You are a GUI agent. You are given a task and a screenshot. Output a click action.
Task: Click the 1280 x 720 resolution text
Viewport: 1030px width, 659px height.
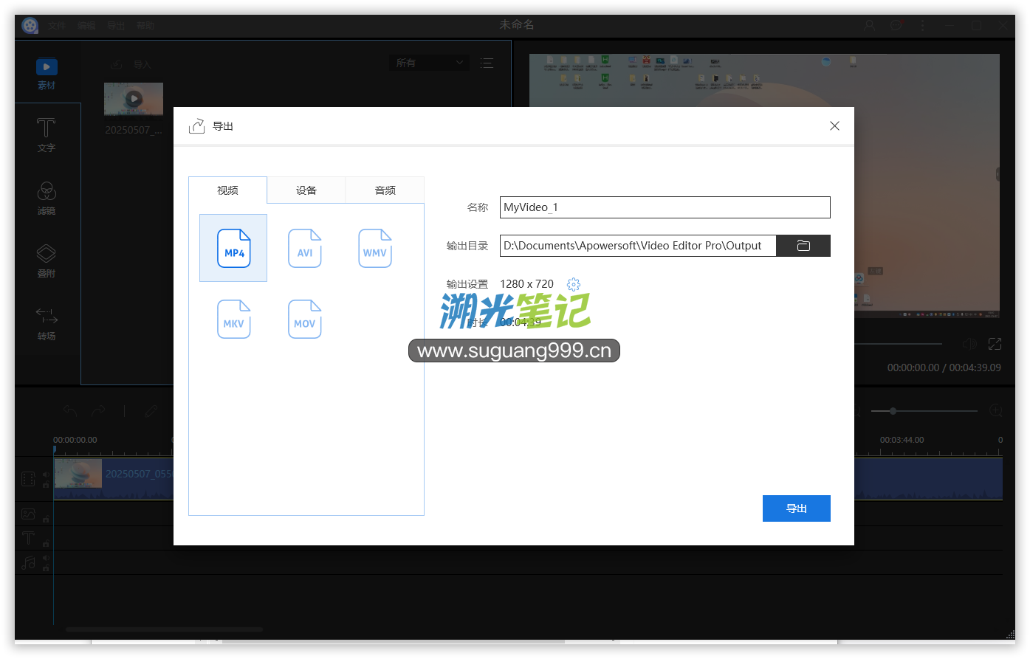point(526,284)
